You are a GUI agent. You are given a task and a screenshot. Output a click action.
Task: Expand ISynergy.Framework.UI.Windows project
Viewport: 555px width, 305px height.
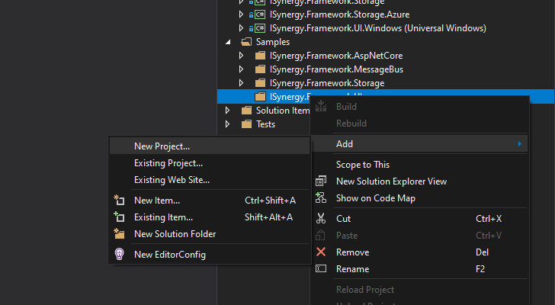pyautogui.click(x=241, y=28)
